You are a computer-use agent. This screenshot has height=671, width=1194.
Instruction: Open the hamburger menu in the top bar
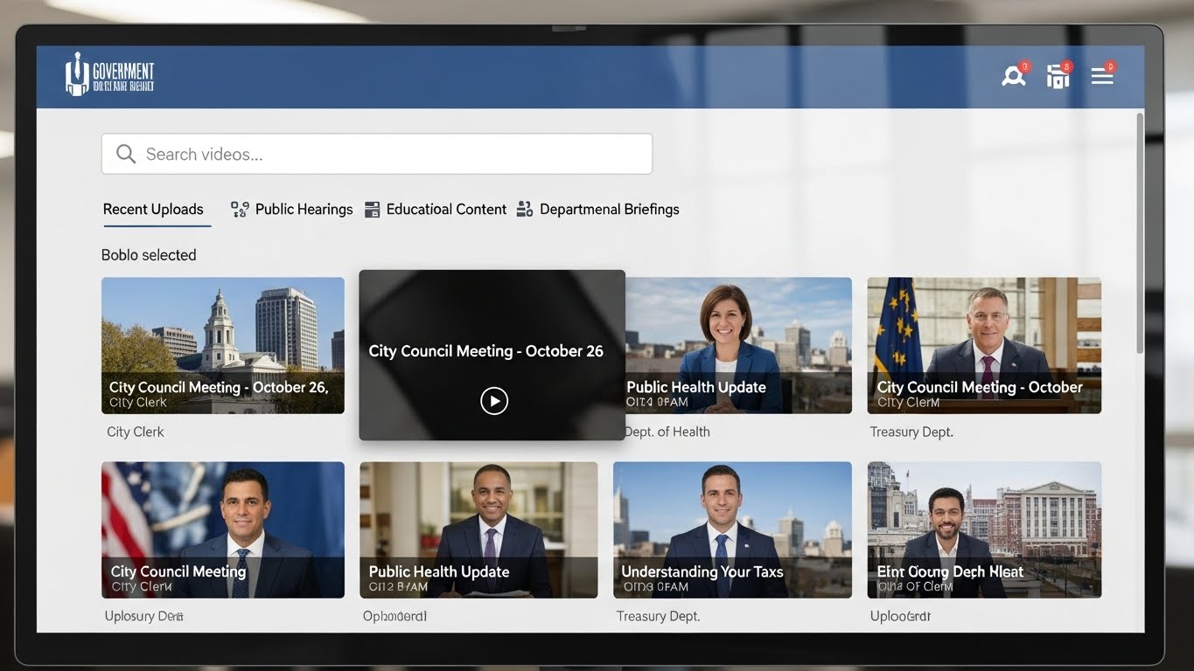click(x=1101, y=75)
